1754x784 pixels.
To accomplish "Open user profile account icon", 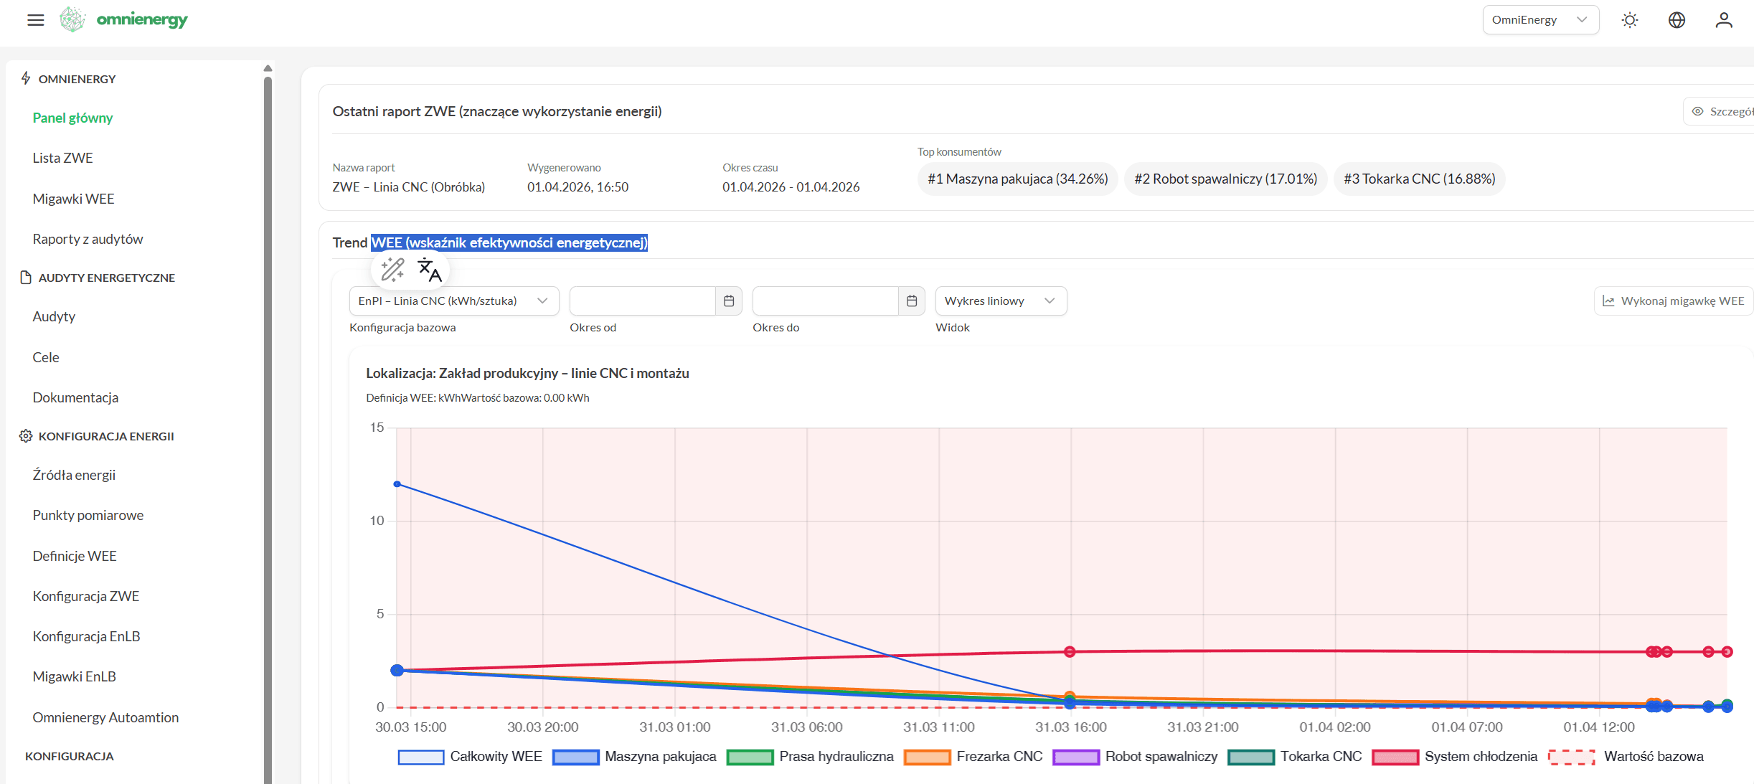I will tap(1723, 20).
